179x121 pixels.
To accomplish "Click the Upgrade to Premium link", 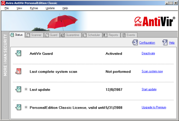I will [x=154, y=107].
